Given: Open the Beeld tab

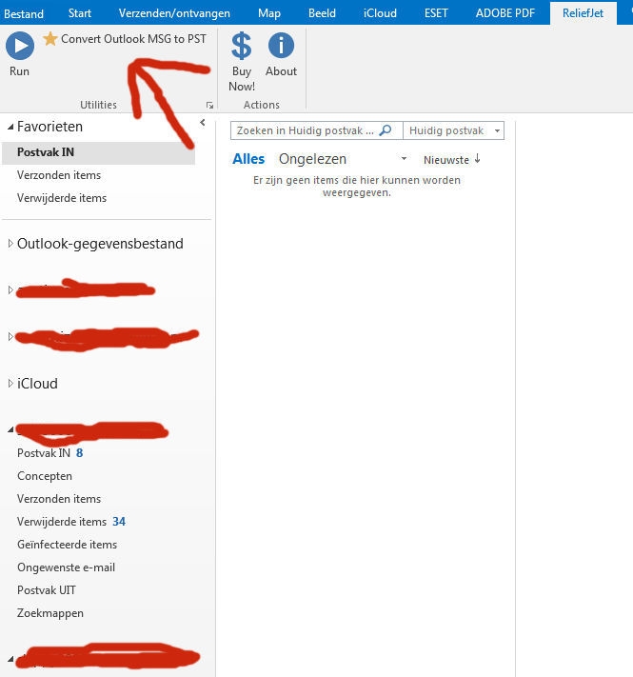Looking at the screenshot, I should (322, 13).
